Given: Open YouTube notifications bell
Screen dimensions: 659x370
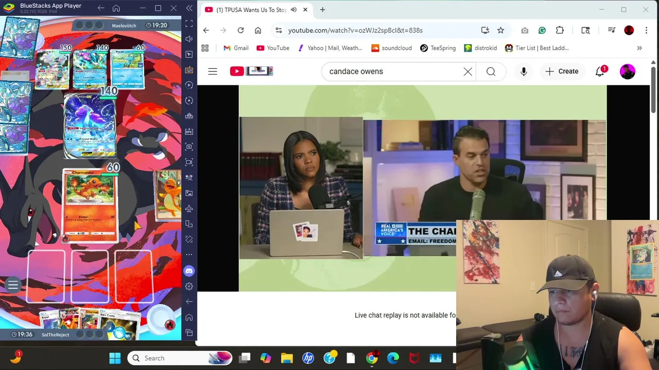Looking at the screenshot, I should 600,71.
